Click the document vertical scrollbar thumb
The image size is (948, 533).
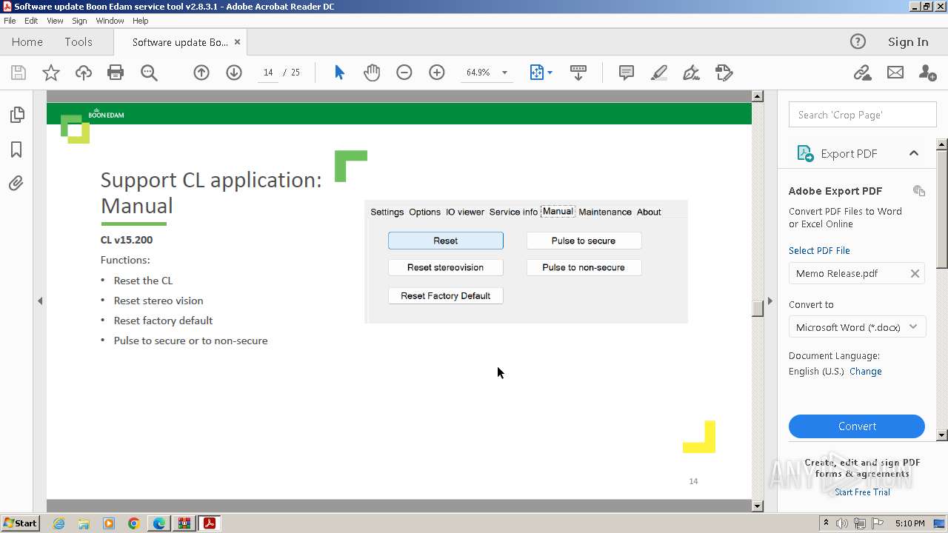(x=757, y=309)
